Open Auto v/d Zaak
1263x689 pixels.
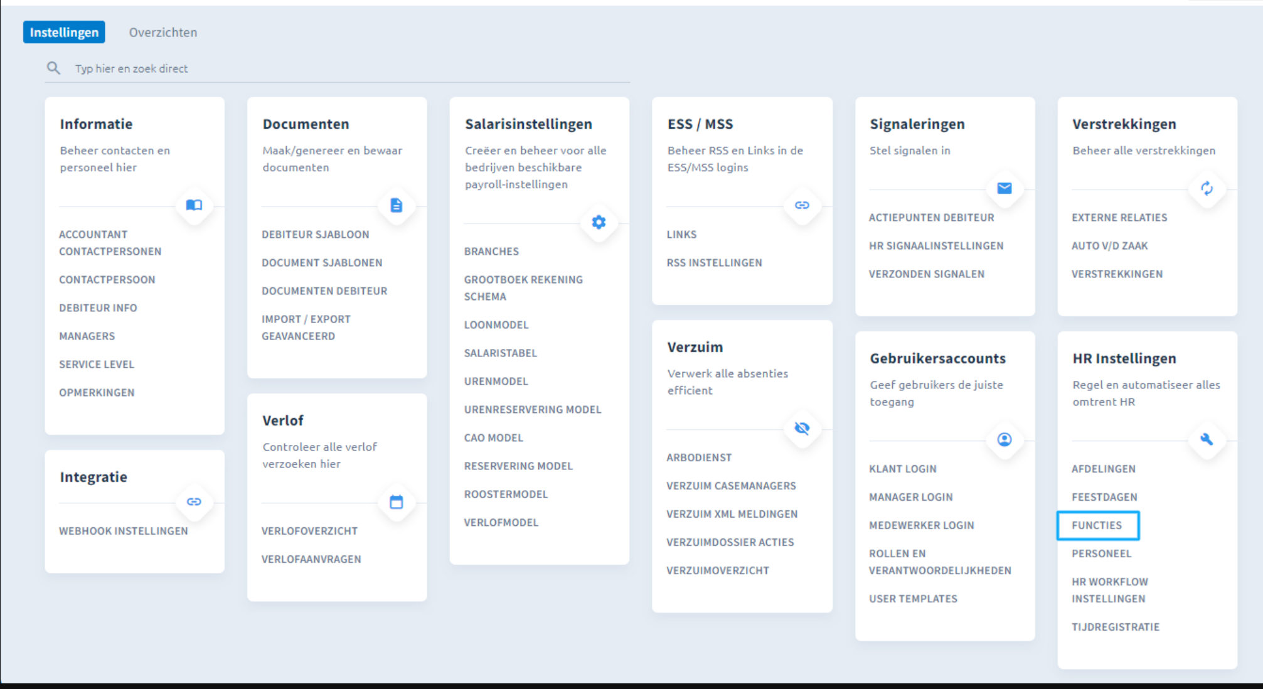(1110, 245)
